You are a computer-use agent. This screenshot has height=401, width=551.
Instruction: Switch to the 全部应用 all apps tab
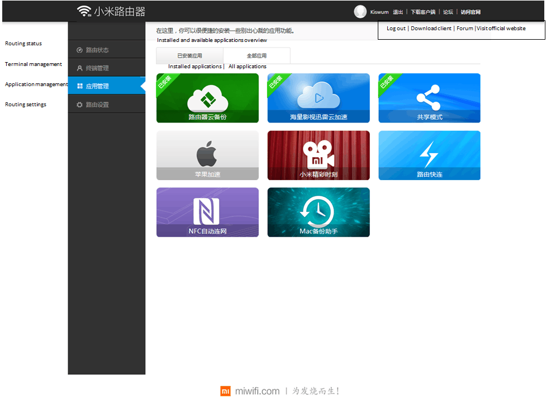(x=256, y=55)
